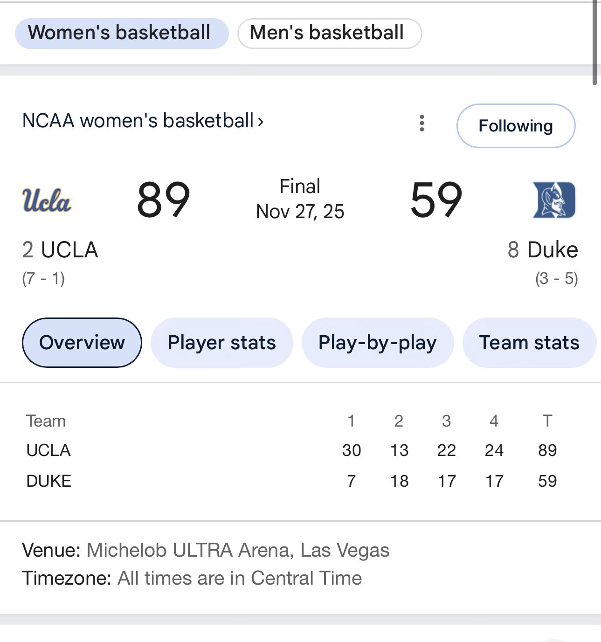Screen dimensions: 601x642
Task: Click the chevron beside NCAA women's basketball
Action: (x=261, y=122)
